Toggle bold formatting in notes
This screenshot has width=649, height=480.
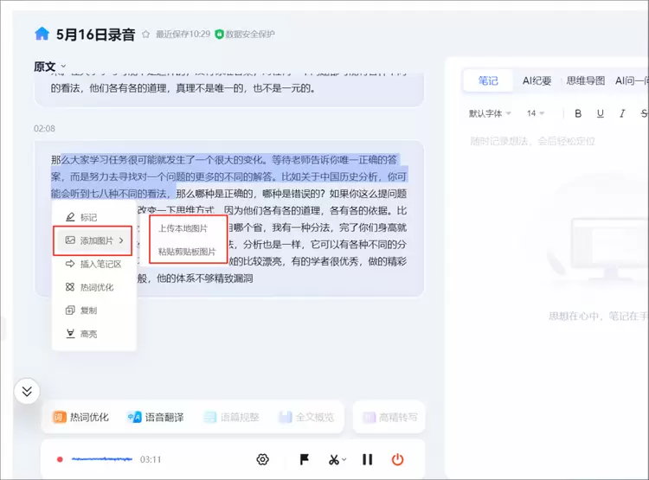pyautogui.click(x=578, y=113)
